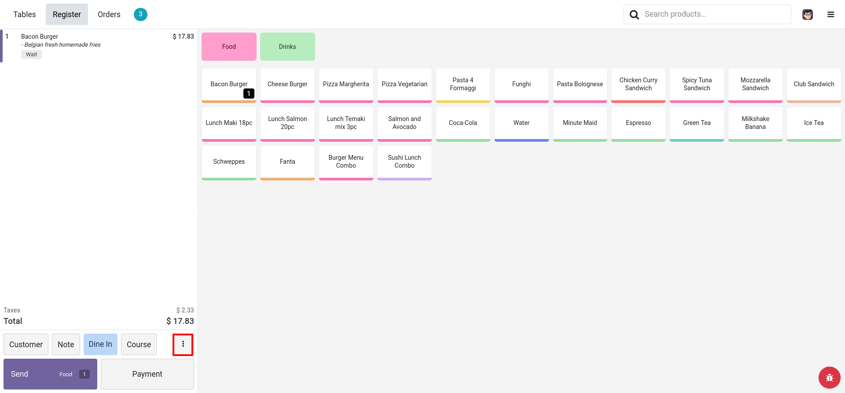Click the Taxes amount $ 2.33
Viewport: 845px width, 393px height.
(x=185, y=310)
